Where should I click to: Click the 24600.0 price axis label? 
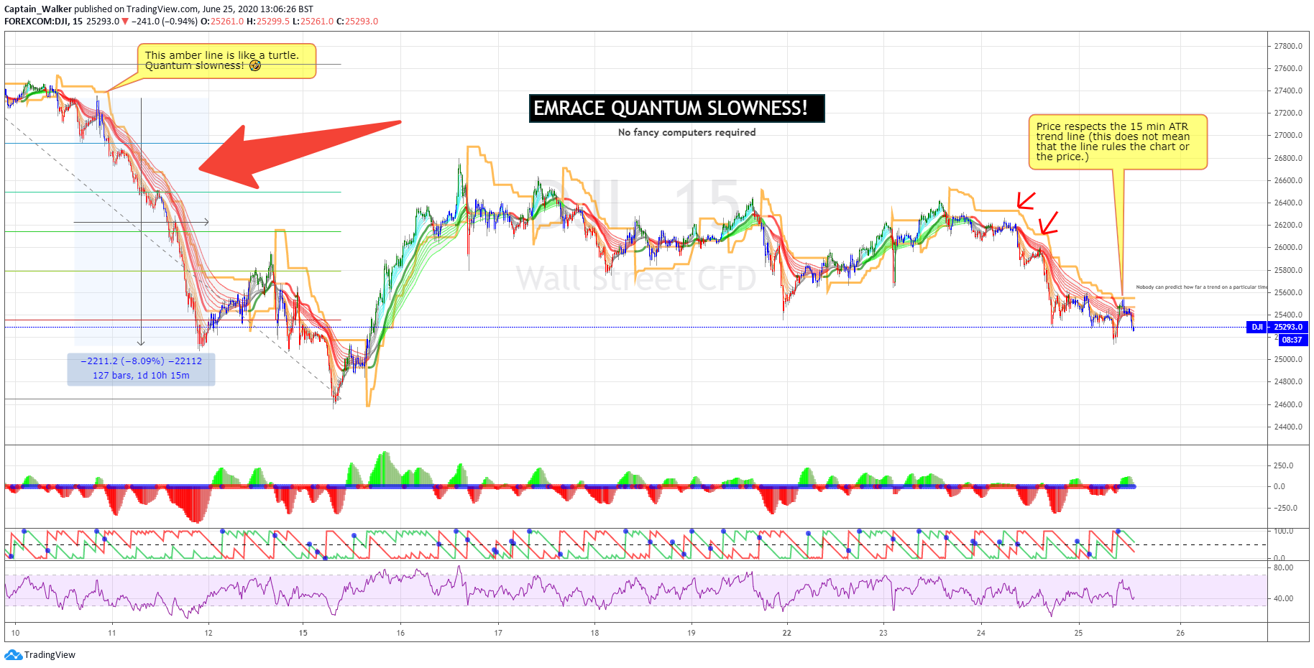click(x=1288, y=404)
